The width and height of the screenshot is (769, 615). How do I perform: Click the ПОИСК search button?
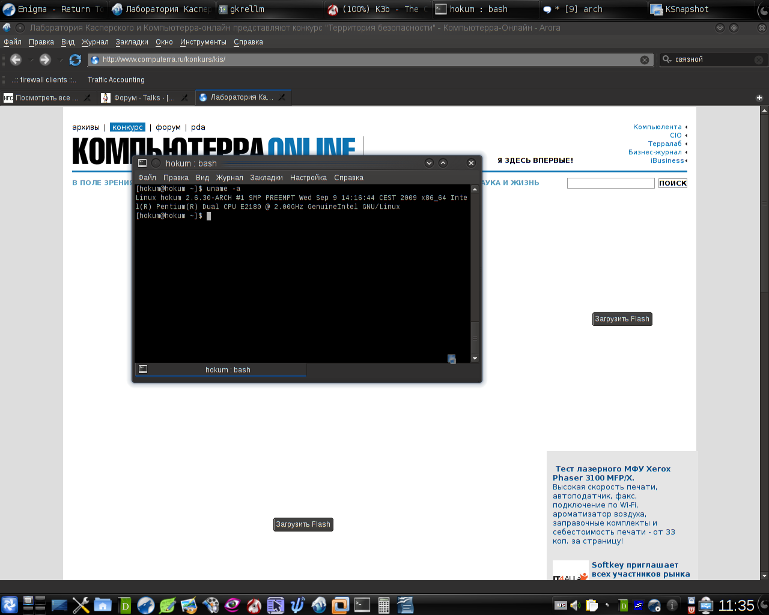(x=672, y=183)
